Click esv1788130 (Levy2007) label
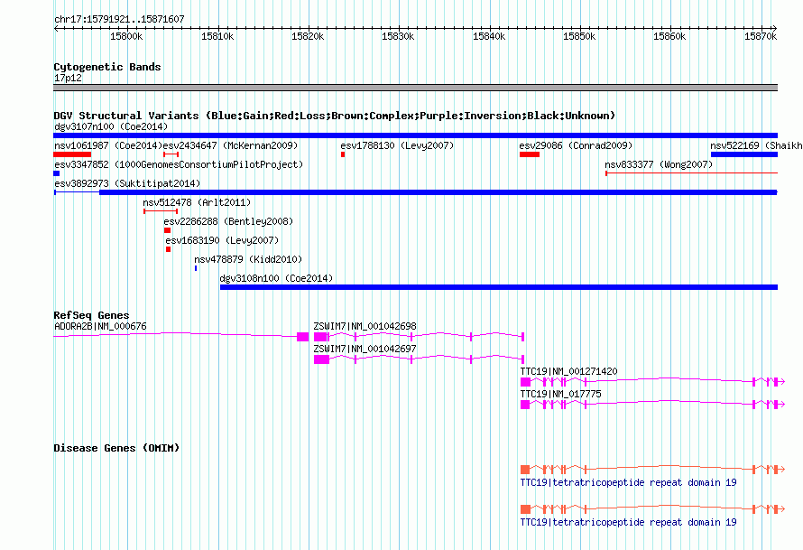803x550 pixels. [397, 145]
